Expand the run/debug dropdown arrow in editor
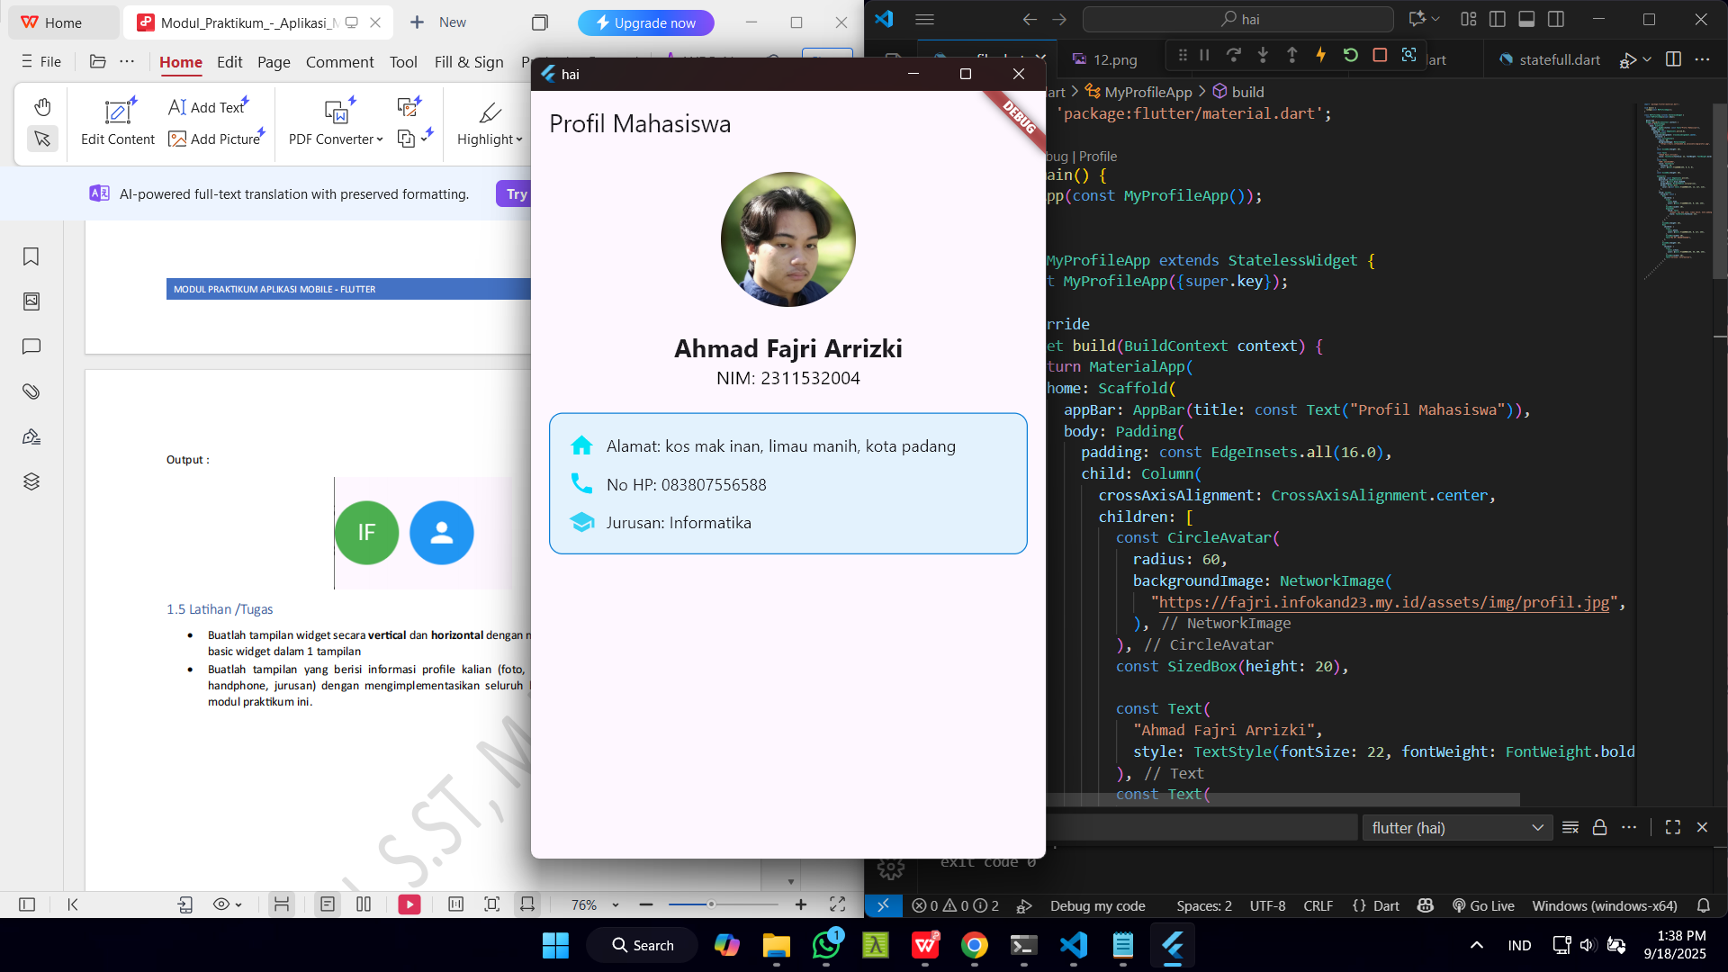This screenshot has height=972, width=1728. tap(1647, 59)
